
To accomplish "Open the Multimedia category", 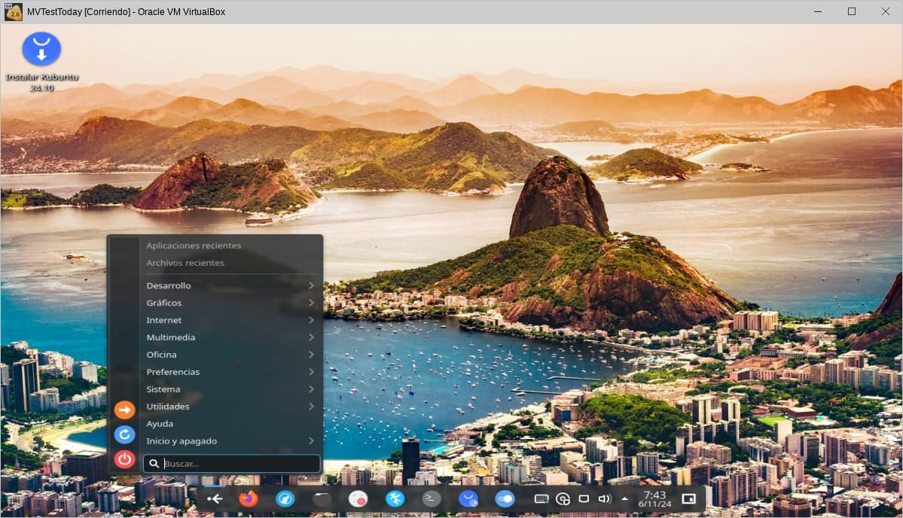I will [230, 337].
